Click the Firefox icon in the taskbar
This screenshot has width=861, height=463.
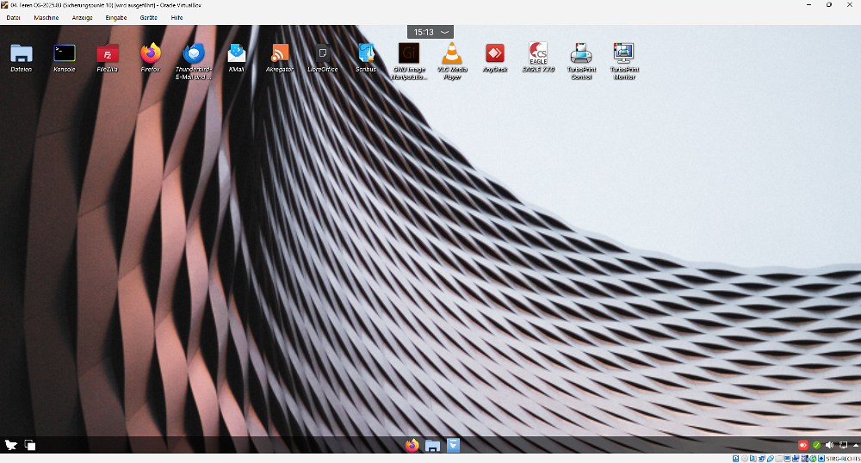412,445
